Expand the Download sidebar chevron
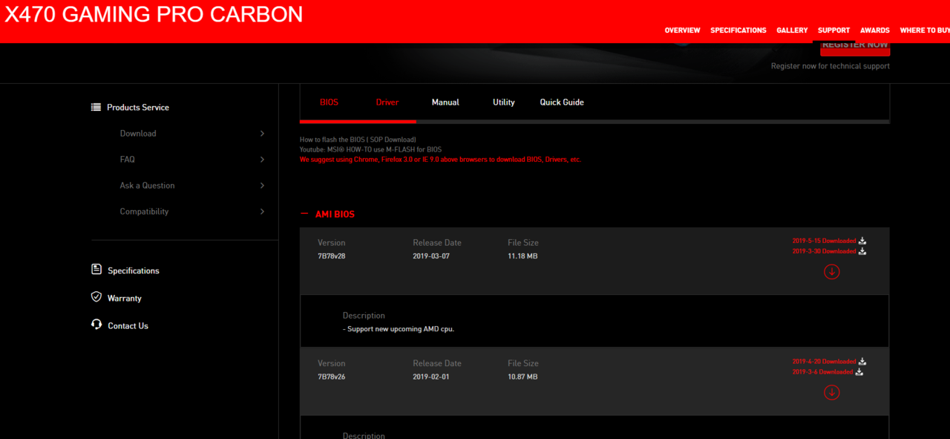950x439 pixels. tap(262, 134)
